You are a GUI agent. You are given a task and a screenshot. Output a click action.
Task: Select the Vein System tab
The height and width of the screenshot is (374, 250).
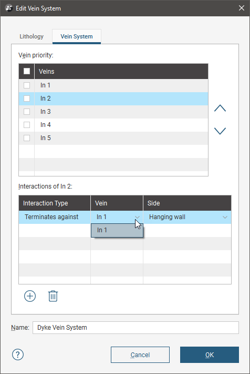(x=77, y=36)
